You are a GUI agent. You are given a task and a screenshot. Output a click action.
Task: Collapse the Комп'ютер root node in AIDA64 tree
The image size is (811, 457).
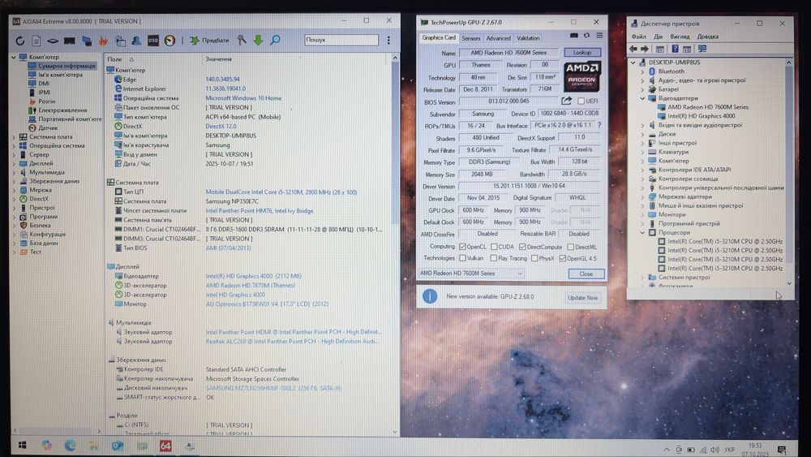coord(14,57)
